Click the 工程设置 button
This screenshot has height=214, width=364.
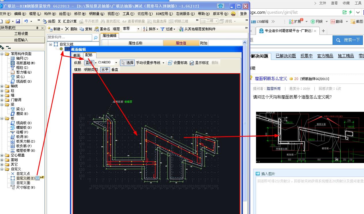[21, 33]
